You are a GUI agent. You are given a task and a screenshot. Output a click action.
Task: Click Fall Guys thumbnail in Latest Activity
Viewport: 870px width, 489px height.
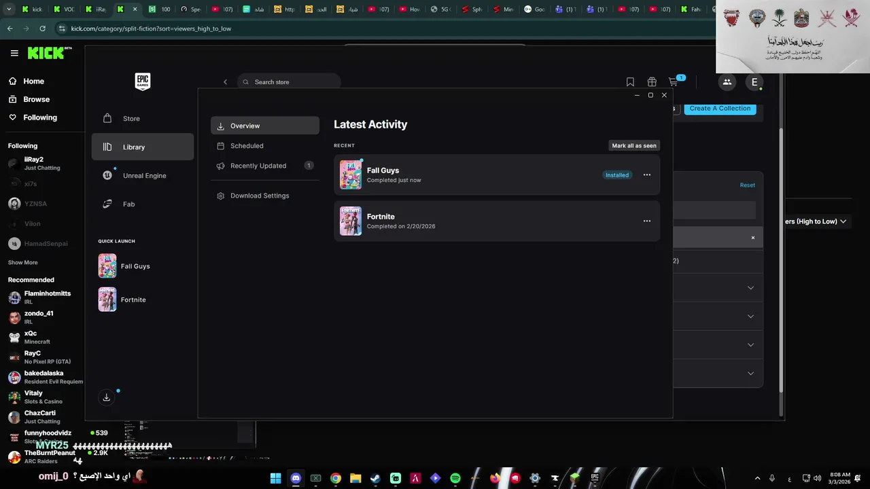(351, 175)
